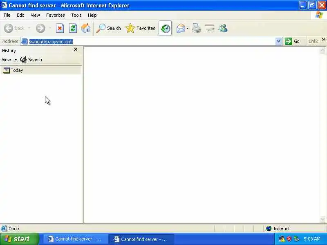Click the address bar with swagneko.myvnc.com
Screen dimensions: 327x245
click(151, 42)
